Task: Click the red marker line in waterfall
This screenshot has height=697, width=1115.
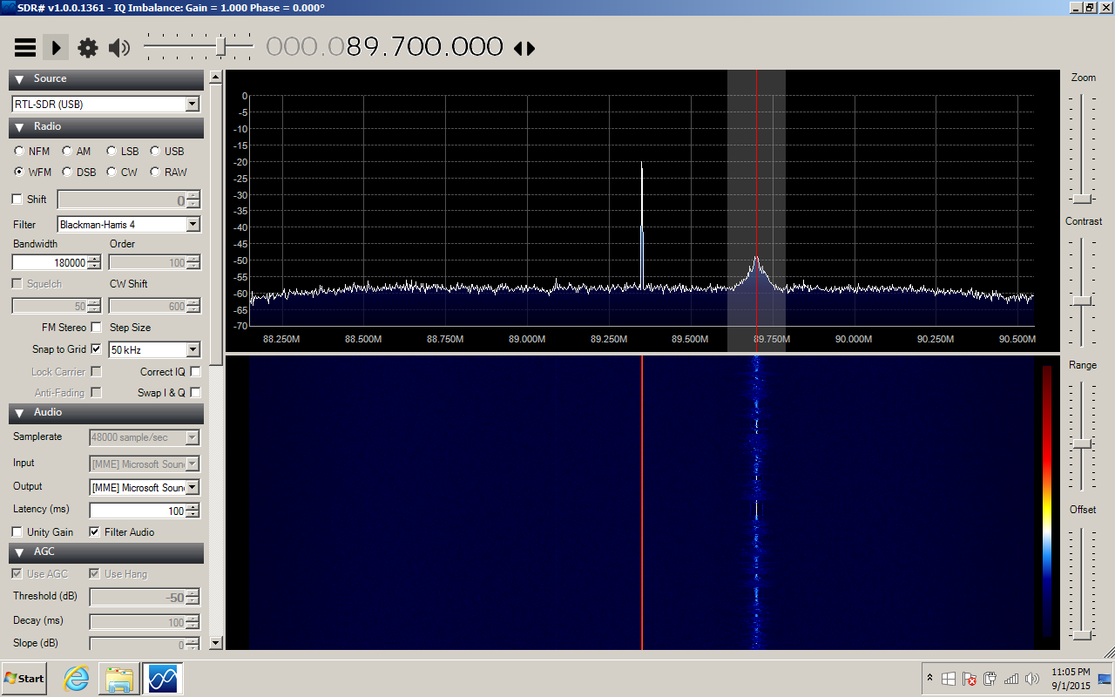Action: coord(642,503)
